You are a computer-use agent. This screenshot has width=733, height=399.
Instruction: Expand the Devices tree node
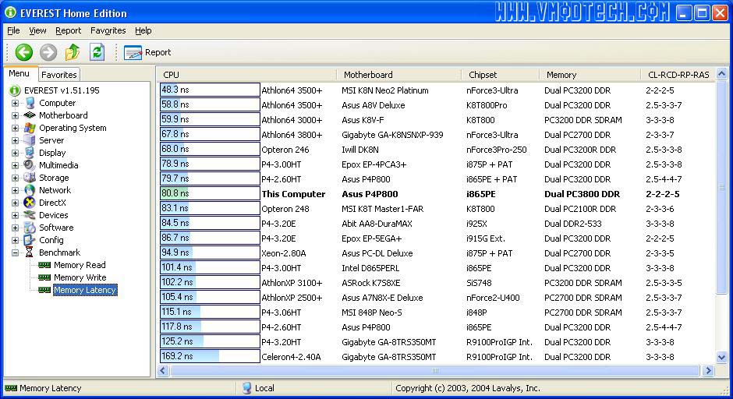15,215
